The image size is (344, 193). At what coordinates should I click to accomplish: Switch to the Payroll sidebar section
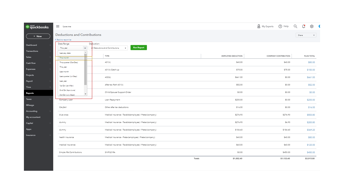click(x=30, y=81)
